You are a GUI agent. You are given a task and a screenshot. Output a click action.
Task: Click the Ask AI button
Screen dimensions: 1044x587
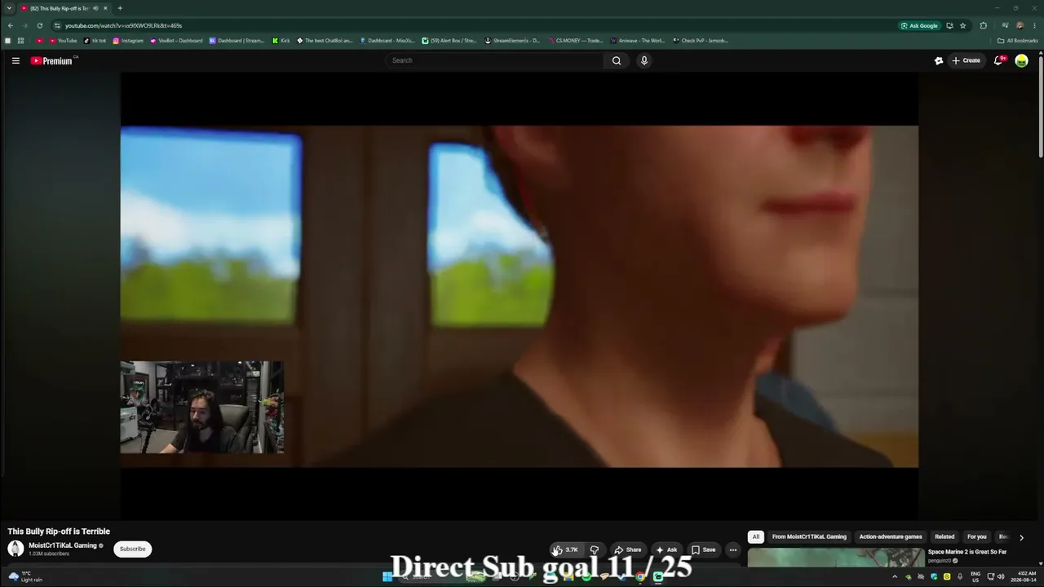click(x=666, y=549)
